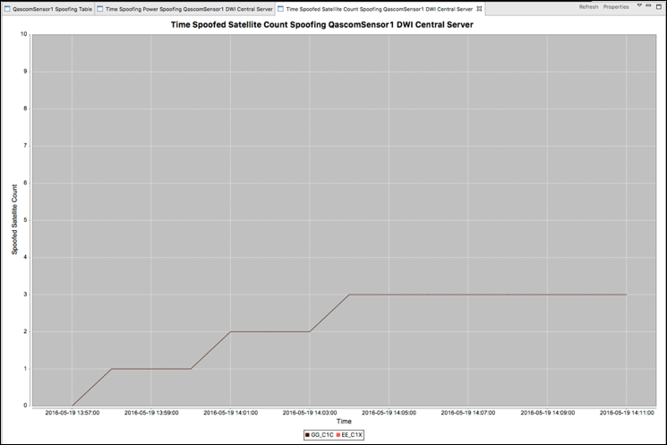This screenshot has height=445, width=667.
Task: Click the icon on Time Spoofed Satellite Count tab
Action: (x=280, y=8)
